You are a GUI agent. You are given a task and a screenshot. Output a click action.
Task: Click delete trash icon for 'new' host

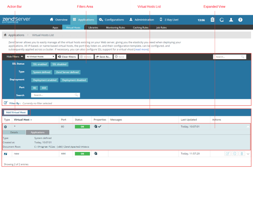(242, 153)
